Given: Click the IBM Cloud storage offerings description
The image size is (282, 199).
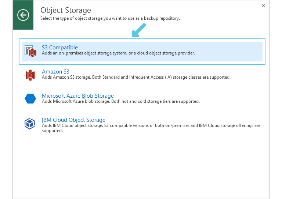Looking at the screenshot, I should tap(151, 128).
